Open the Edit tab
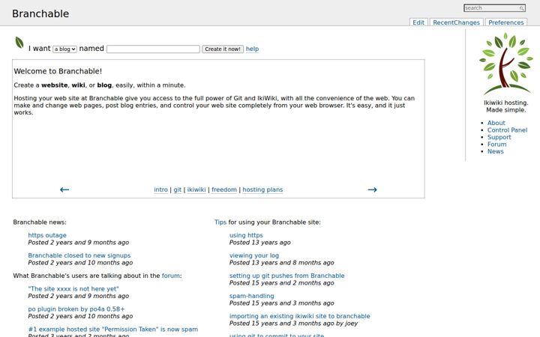This screenshot has width=540, height=337. (418, 22)
